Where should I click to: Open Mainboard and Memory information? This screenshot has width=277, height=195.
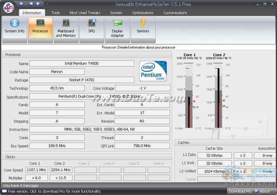(66, 30)
